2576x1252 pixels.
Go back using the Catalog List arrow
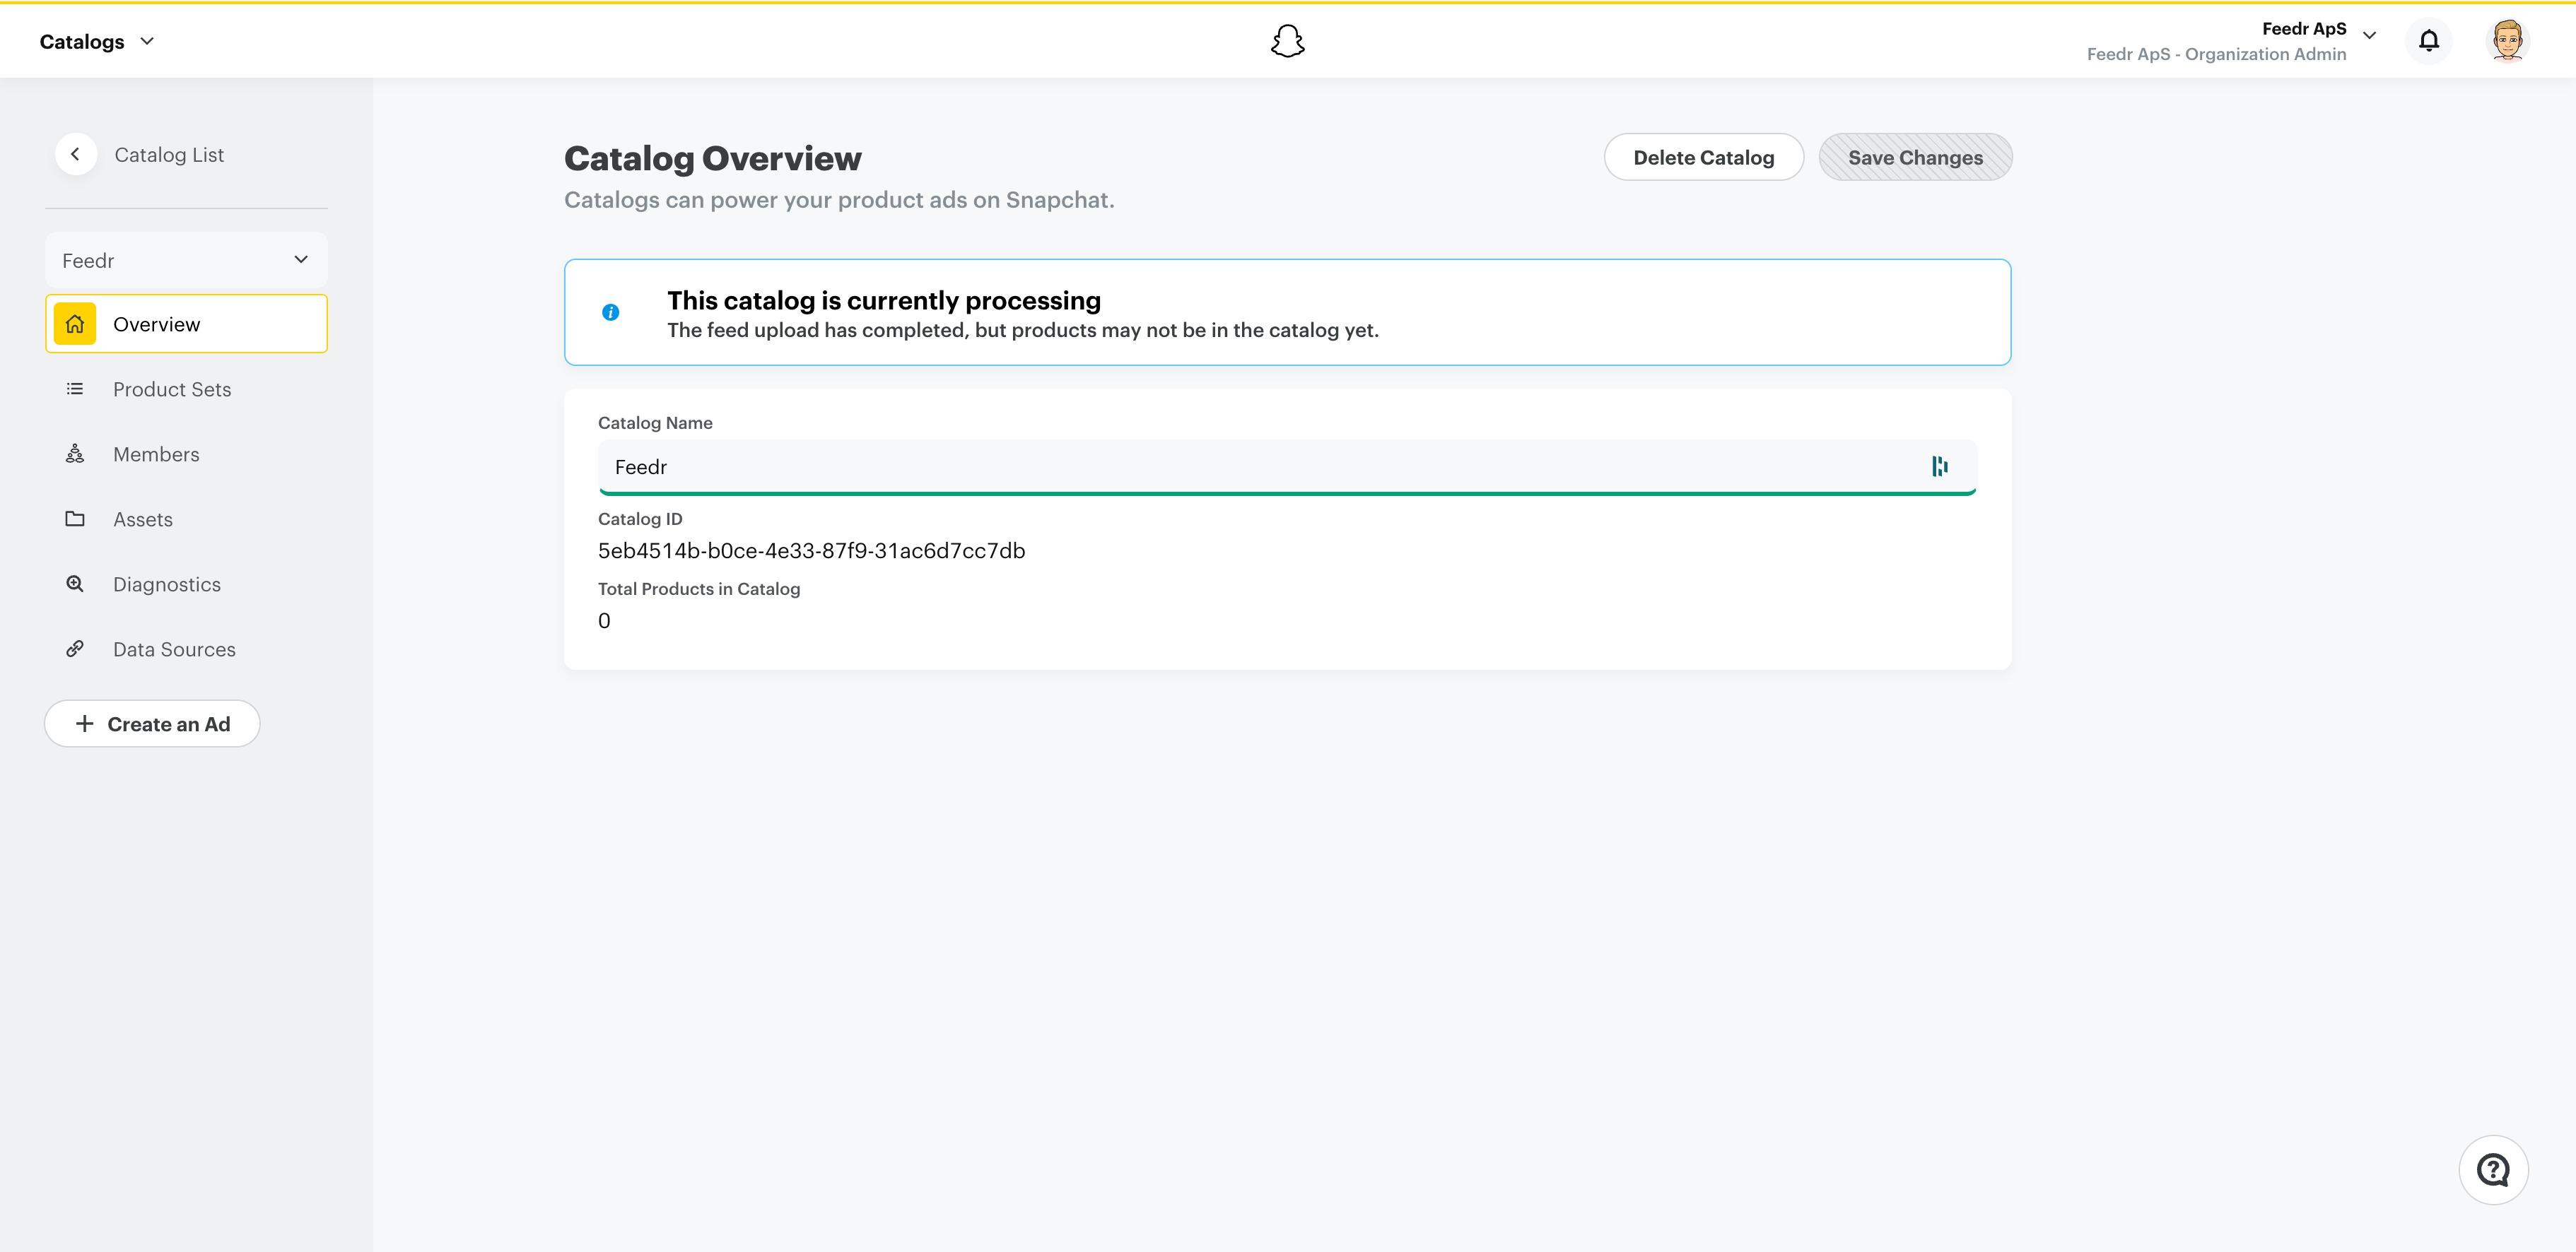tap(75, 154)
